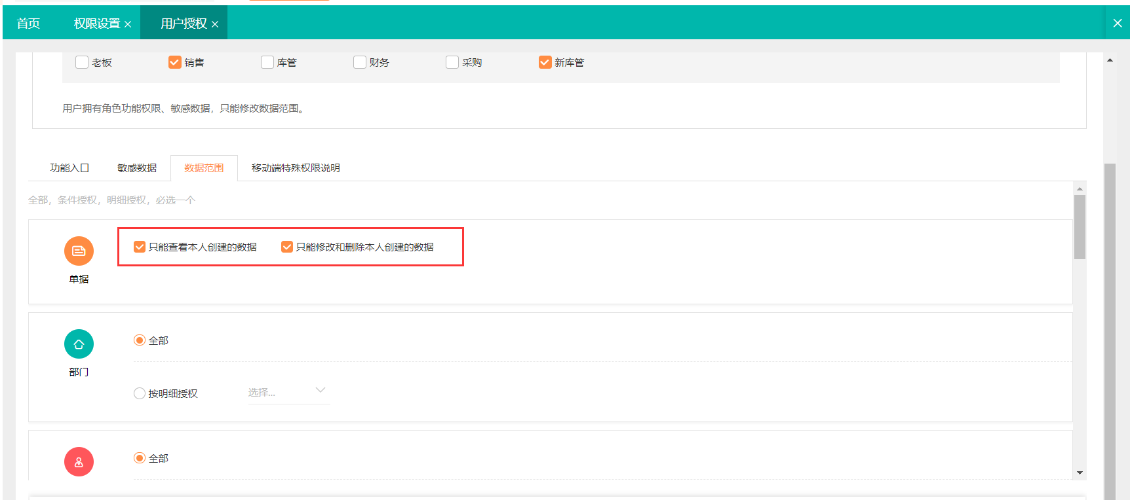Toggle 只能查看本人创建的数据 checkbox
This screenshot has height=500, width=1130.
point(140,247)
